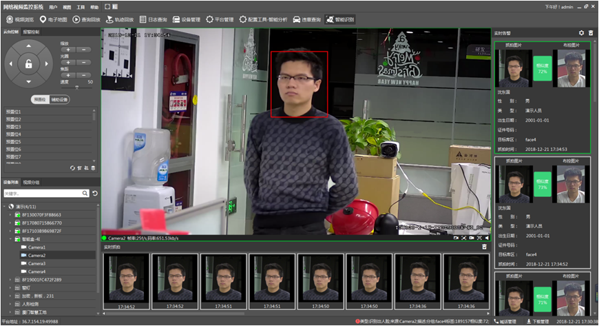The width and height of the screenshot is (599, 326).
Task: Select 智能识别 intelligent recognition module
Action: (340, 19)
